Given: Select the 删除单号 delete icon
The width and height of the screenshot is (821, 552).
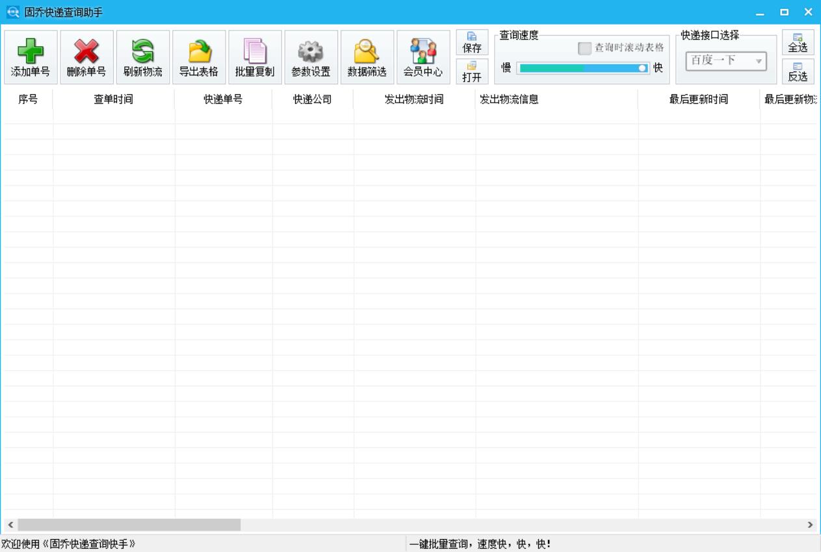Looking at the screenshot, I should click(x=86, y=56).
